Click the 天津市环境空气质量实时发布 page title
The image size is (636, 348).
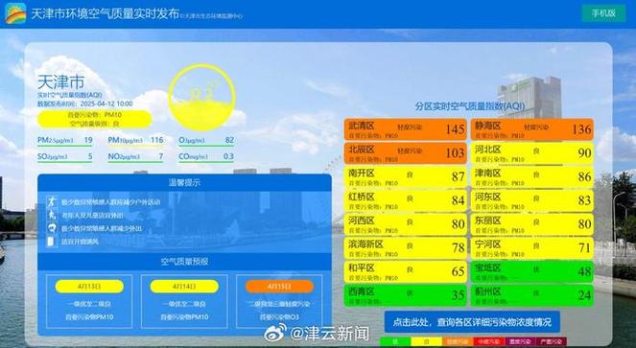pyautogui.click(x=106, y=13)
